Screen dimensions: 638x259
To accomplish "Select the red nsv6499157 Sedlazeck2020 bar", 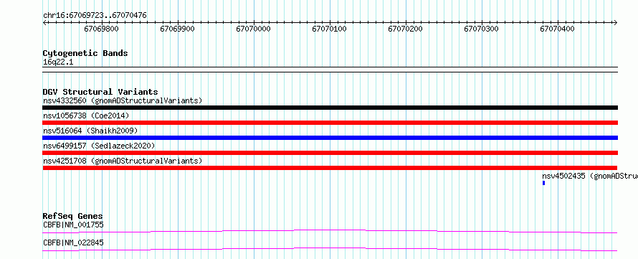I will 330,153.
